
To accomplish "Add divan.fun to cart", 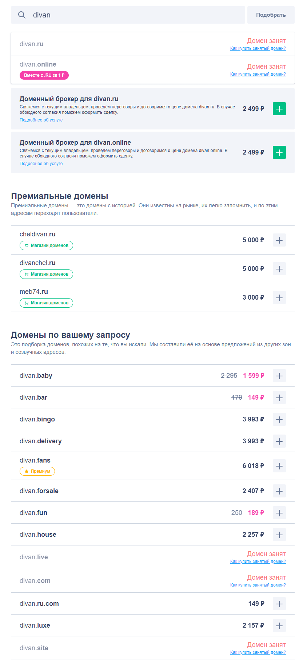I will (279, 513).
